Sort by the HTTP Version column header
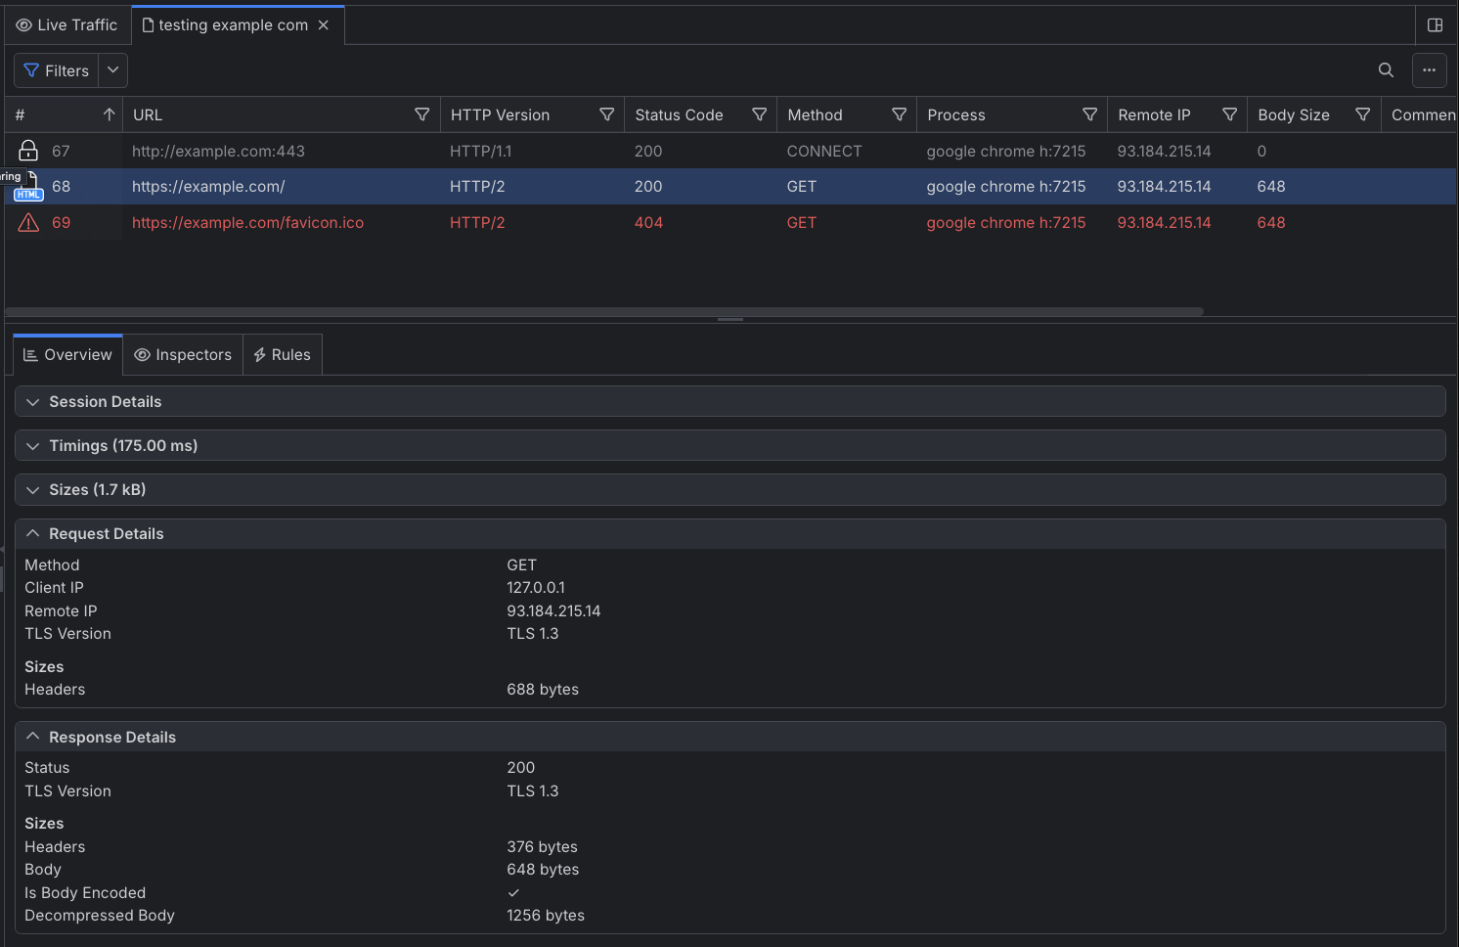 (500, 114)
